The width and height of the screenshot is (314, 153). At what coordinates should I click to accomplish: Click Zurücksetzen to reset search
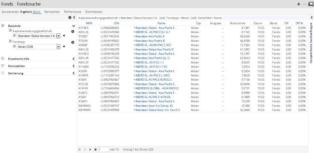pos(10,12)
